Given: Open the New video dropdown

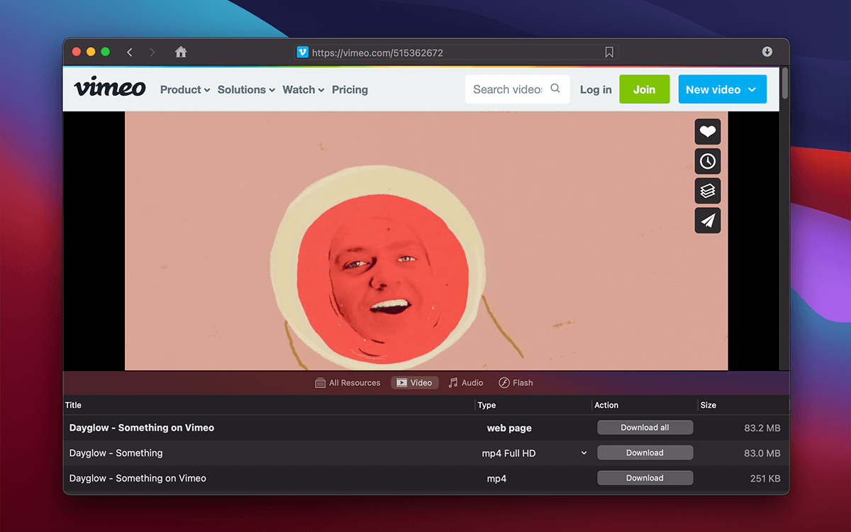Looking at the screenshot, I should [x=722, y=89].
